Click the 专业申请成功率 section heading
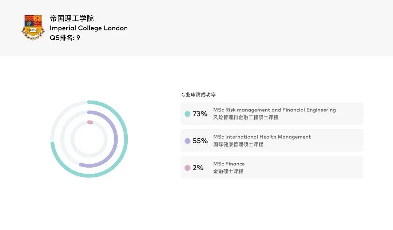Screen dimensions: 393x230 click(x=198, y=95)
